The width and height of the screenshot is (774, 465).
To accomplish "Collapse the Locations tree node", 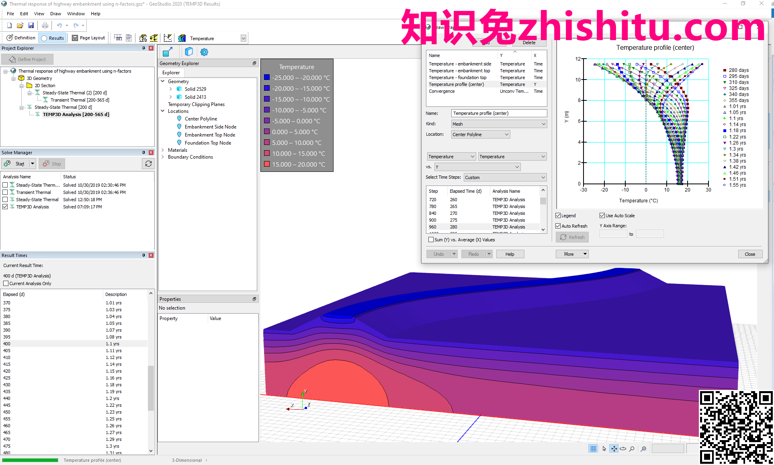I will [x=163, y=111].
